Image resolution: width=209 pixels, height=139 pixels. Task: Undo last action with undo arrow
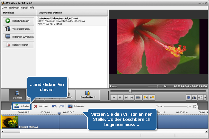[x=54, y=106]
